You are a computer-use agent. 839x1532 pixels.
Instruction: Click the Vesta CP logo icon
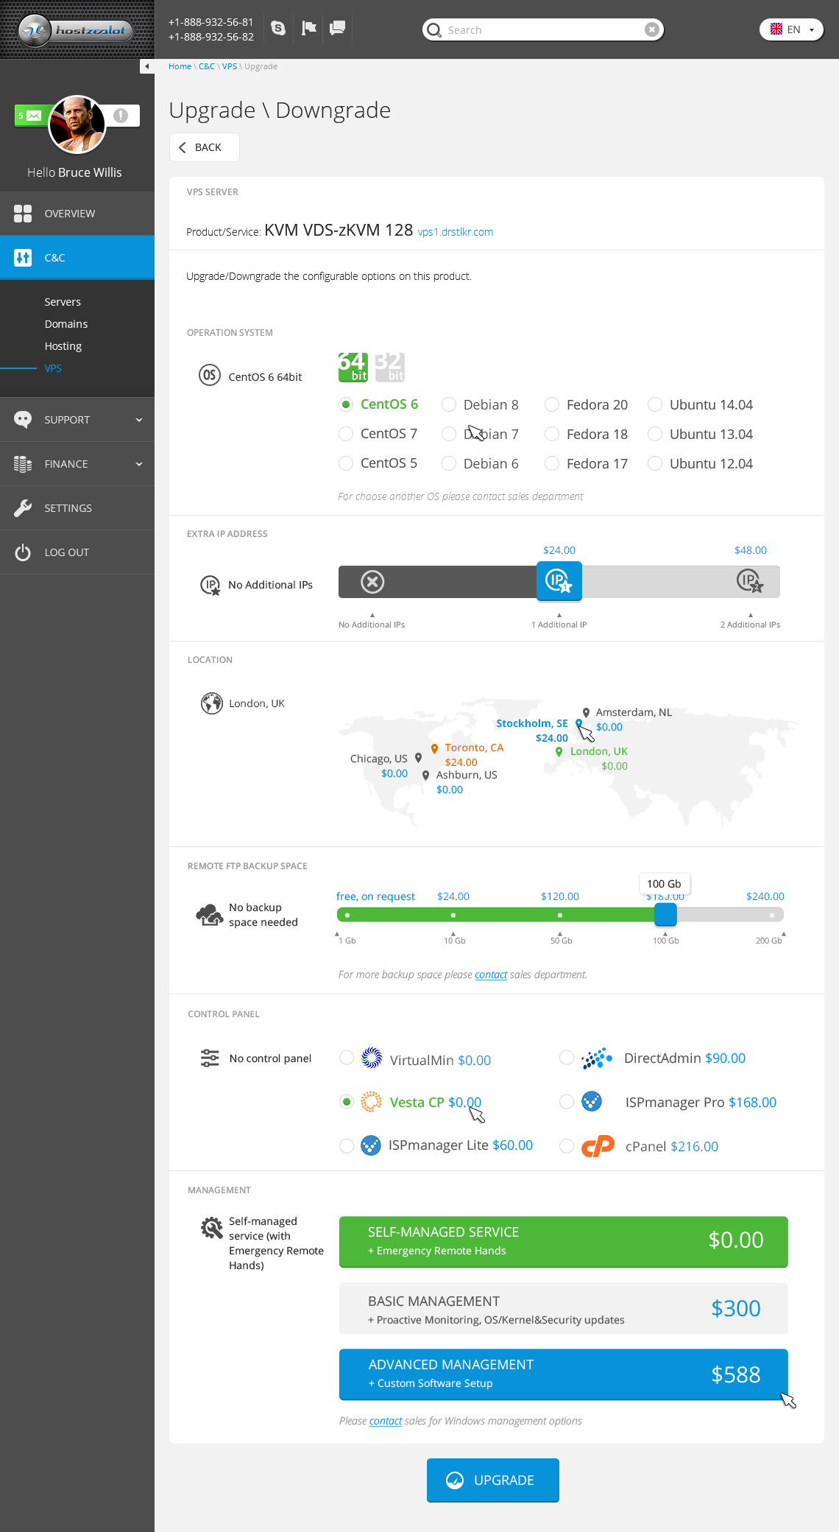(x=372, y=1102)
